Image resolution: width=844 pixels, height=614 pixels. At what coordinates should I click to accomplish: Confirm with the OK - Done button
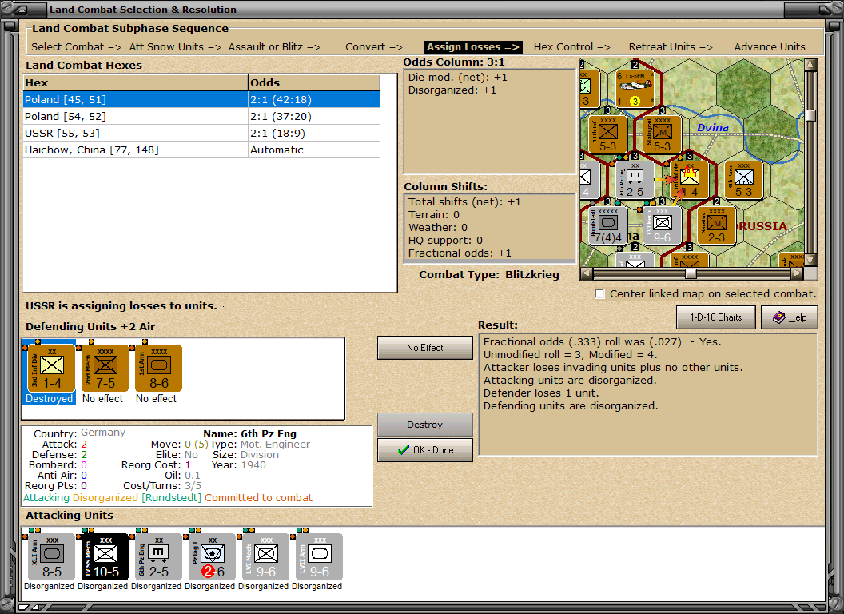click(424, 450)
